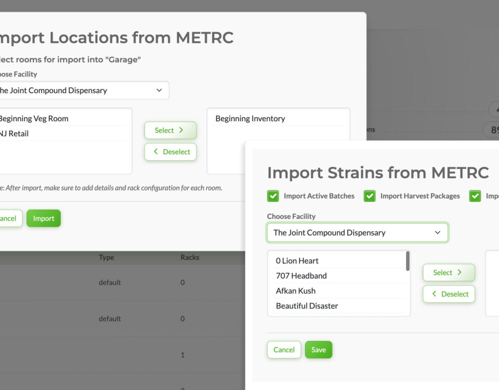The height and width of the screenshot is (390, 499).
Task: Select Beautiful Disaster strain entry
Action: tap(307, 306)
